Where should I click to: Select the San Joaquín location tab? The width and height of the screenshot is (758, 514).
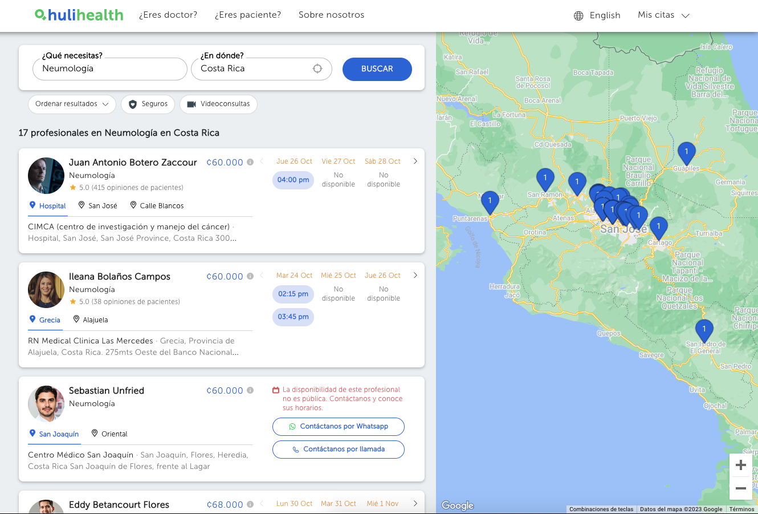coord(54,434)
